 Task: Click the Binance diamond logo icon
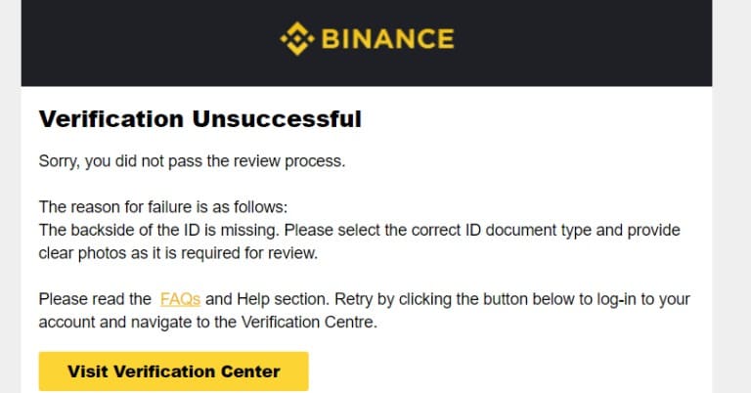click(x=297, y=38)
